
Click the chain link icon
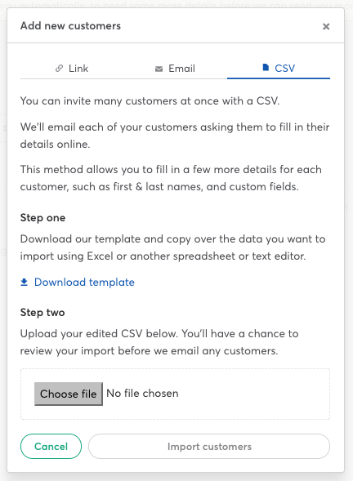point(60,69)
